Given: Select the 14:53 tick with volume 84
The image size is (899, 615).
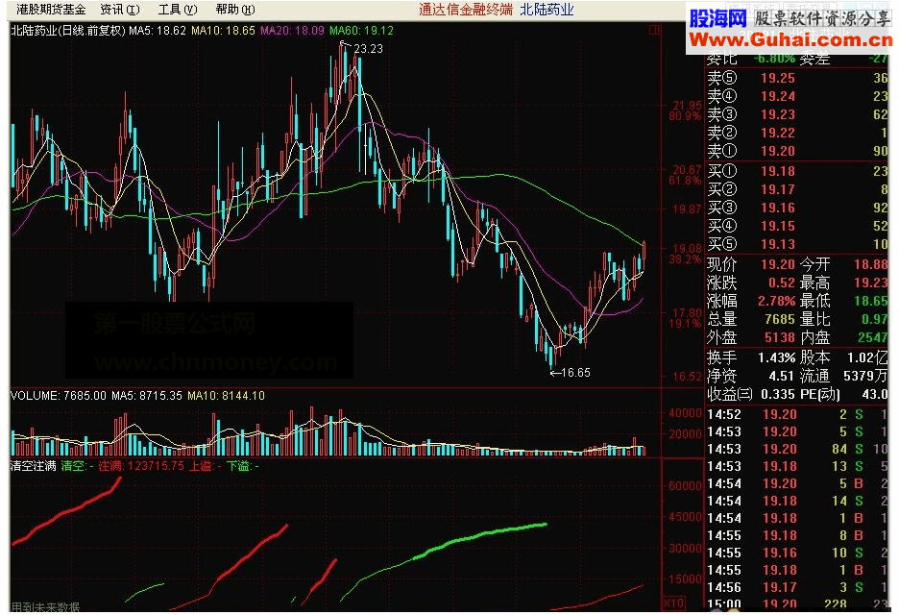Looking at the screenshot, I should (x=797, y=449).
